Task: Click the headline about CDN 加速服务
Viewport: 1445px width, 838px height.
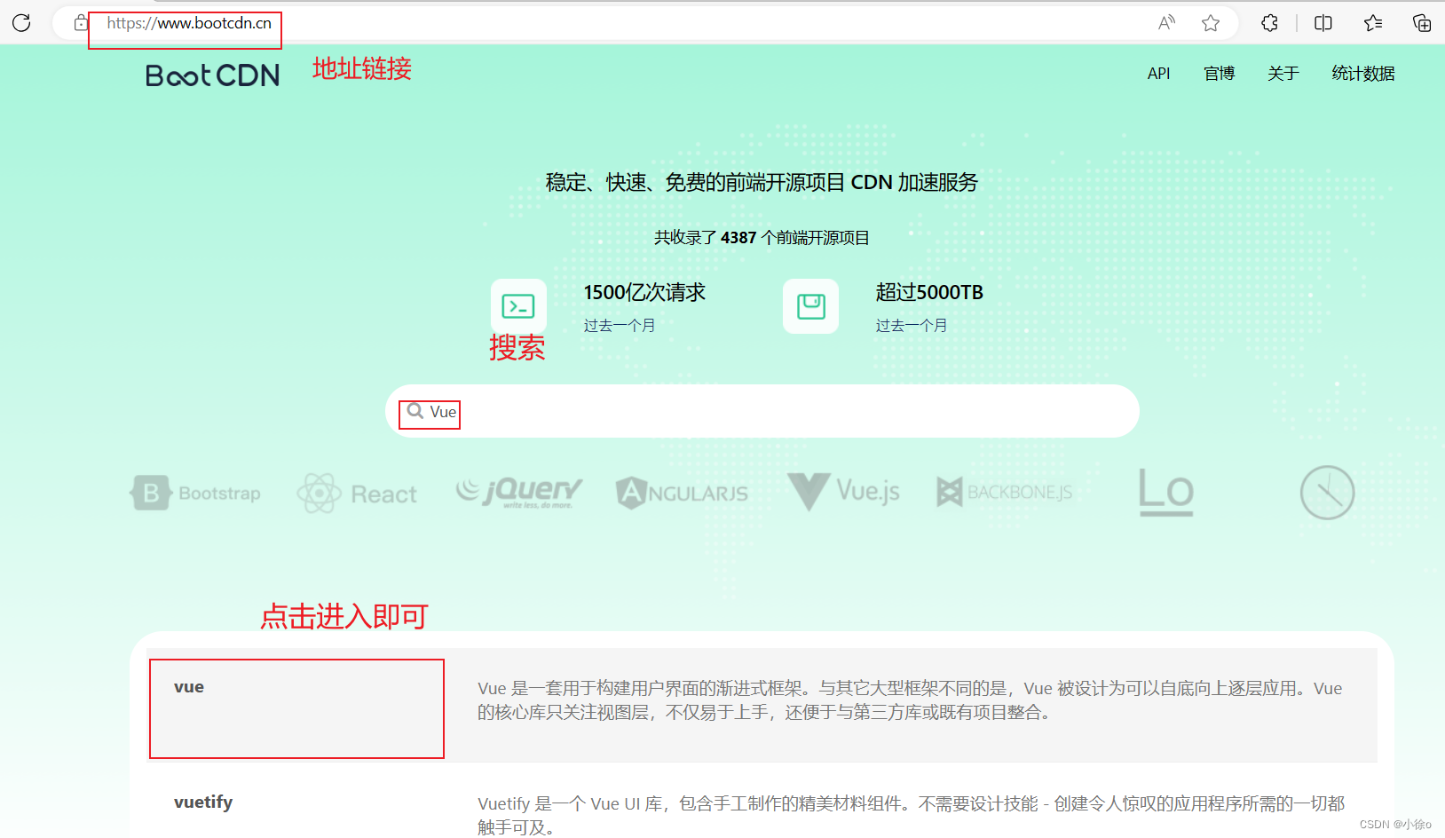Action: 762,182
